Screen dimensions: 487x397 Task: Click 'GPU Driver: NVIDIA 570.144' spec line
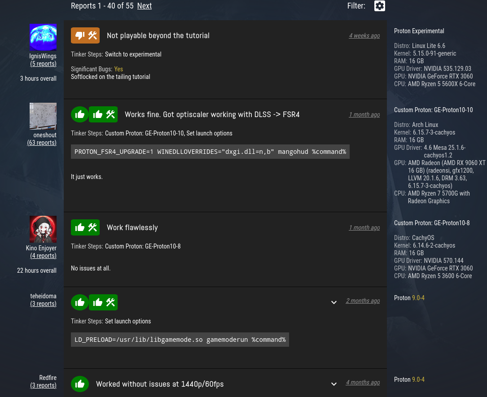[x=429, y=261]
